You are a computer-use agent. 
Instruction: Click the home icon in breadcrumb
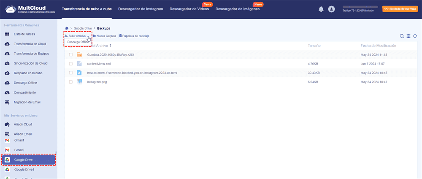click(67, 28)
